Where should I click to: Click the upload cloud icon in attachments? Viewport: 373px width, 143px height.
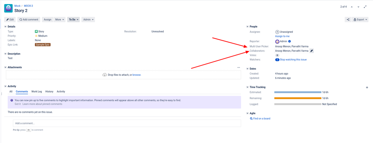[x=105, y=75]
